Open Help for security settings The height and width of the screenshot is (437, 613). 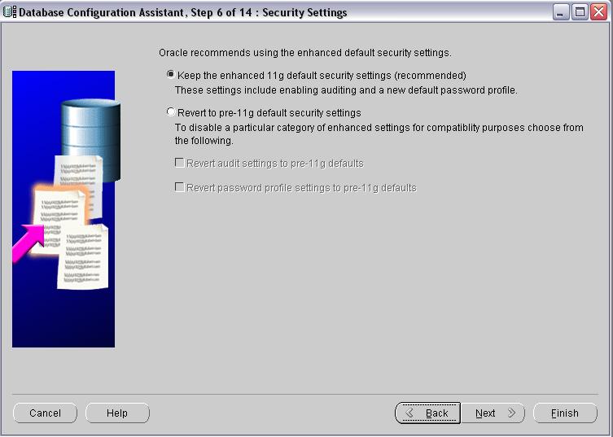click(x=117, y=413)
